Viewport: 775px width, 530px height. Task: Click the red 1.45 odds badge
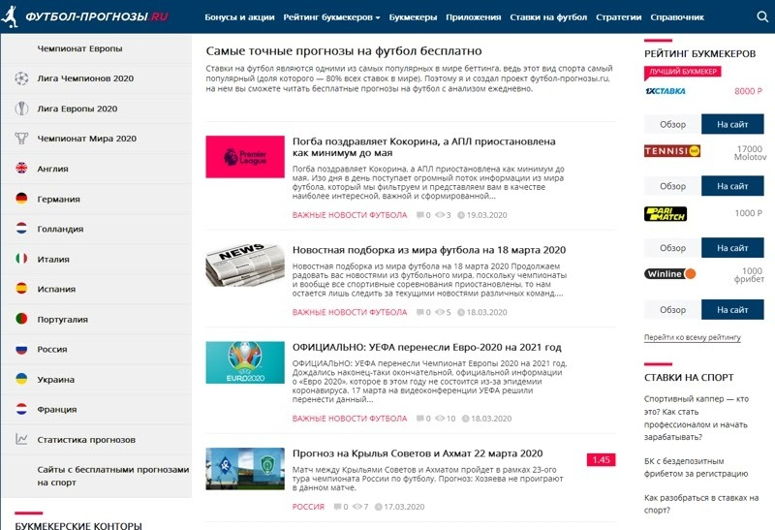601,459
